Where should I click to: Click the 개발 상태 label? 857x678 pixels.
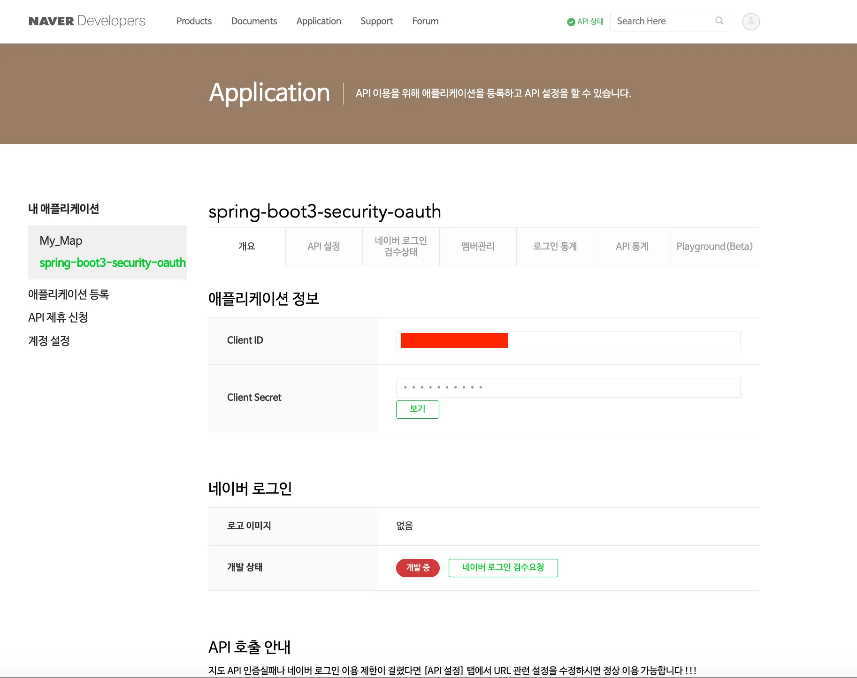(245, 567)
